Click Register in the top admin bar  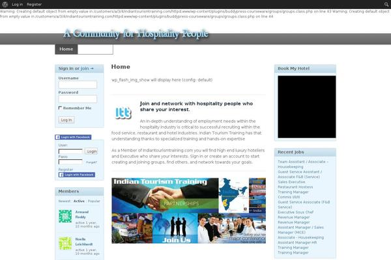pos(34,5)
